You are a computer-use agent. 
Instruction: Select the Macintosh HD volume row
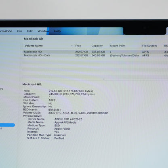(x=95, y=52)
